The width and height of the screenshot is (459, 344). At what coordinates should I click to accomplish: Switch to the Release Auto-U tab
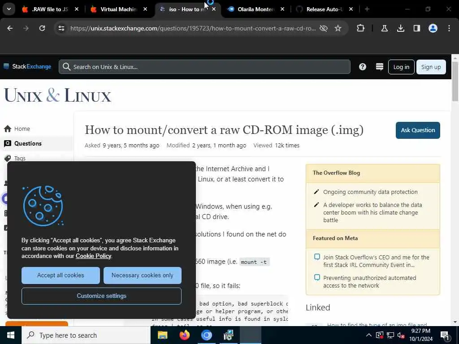(x=324, y=9)
